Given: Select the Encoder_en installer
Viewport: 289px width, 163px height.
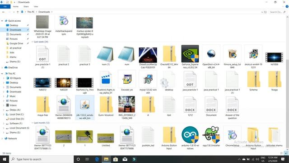Looking at the screenshot, I should coord(127,79).
